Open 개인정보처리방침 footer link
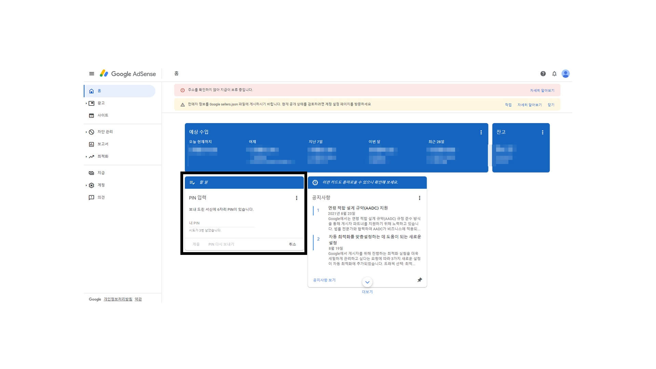Viewport: 656px width, 369px height. tap(118, 299)
